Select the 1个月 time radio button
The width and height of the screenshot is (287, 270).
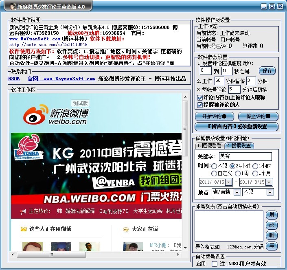click(255, 173)
